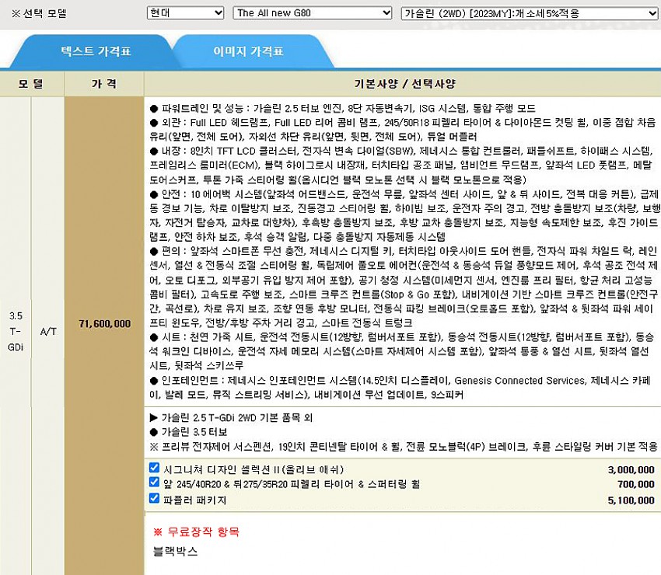Expand the The All new G80 model dropdown

pyautogui.click(x=313, y=13)
